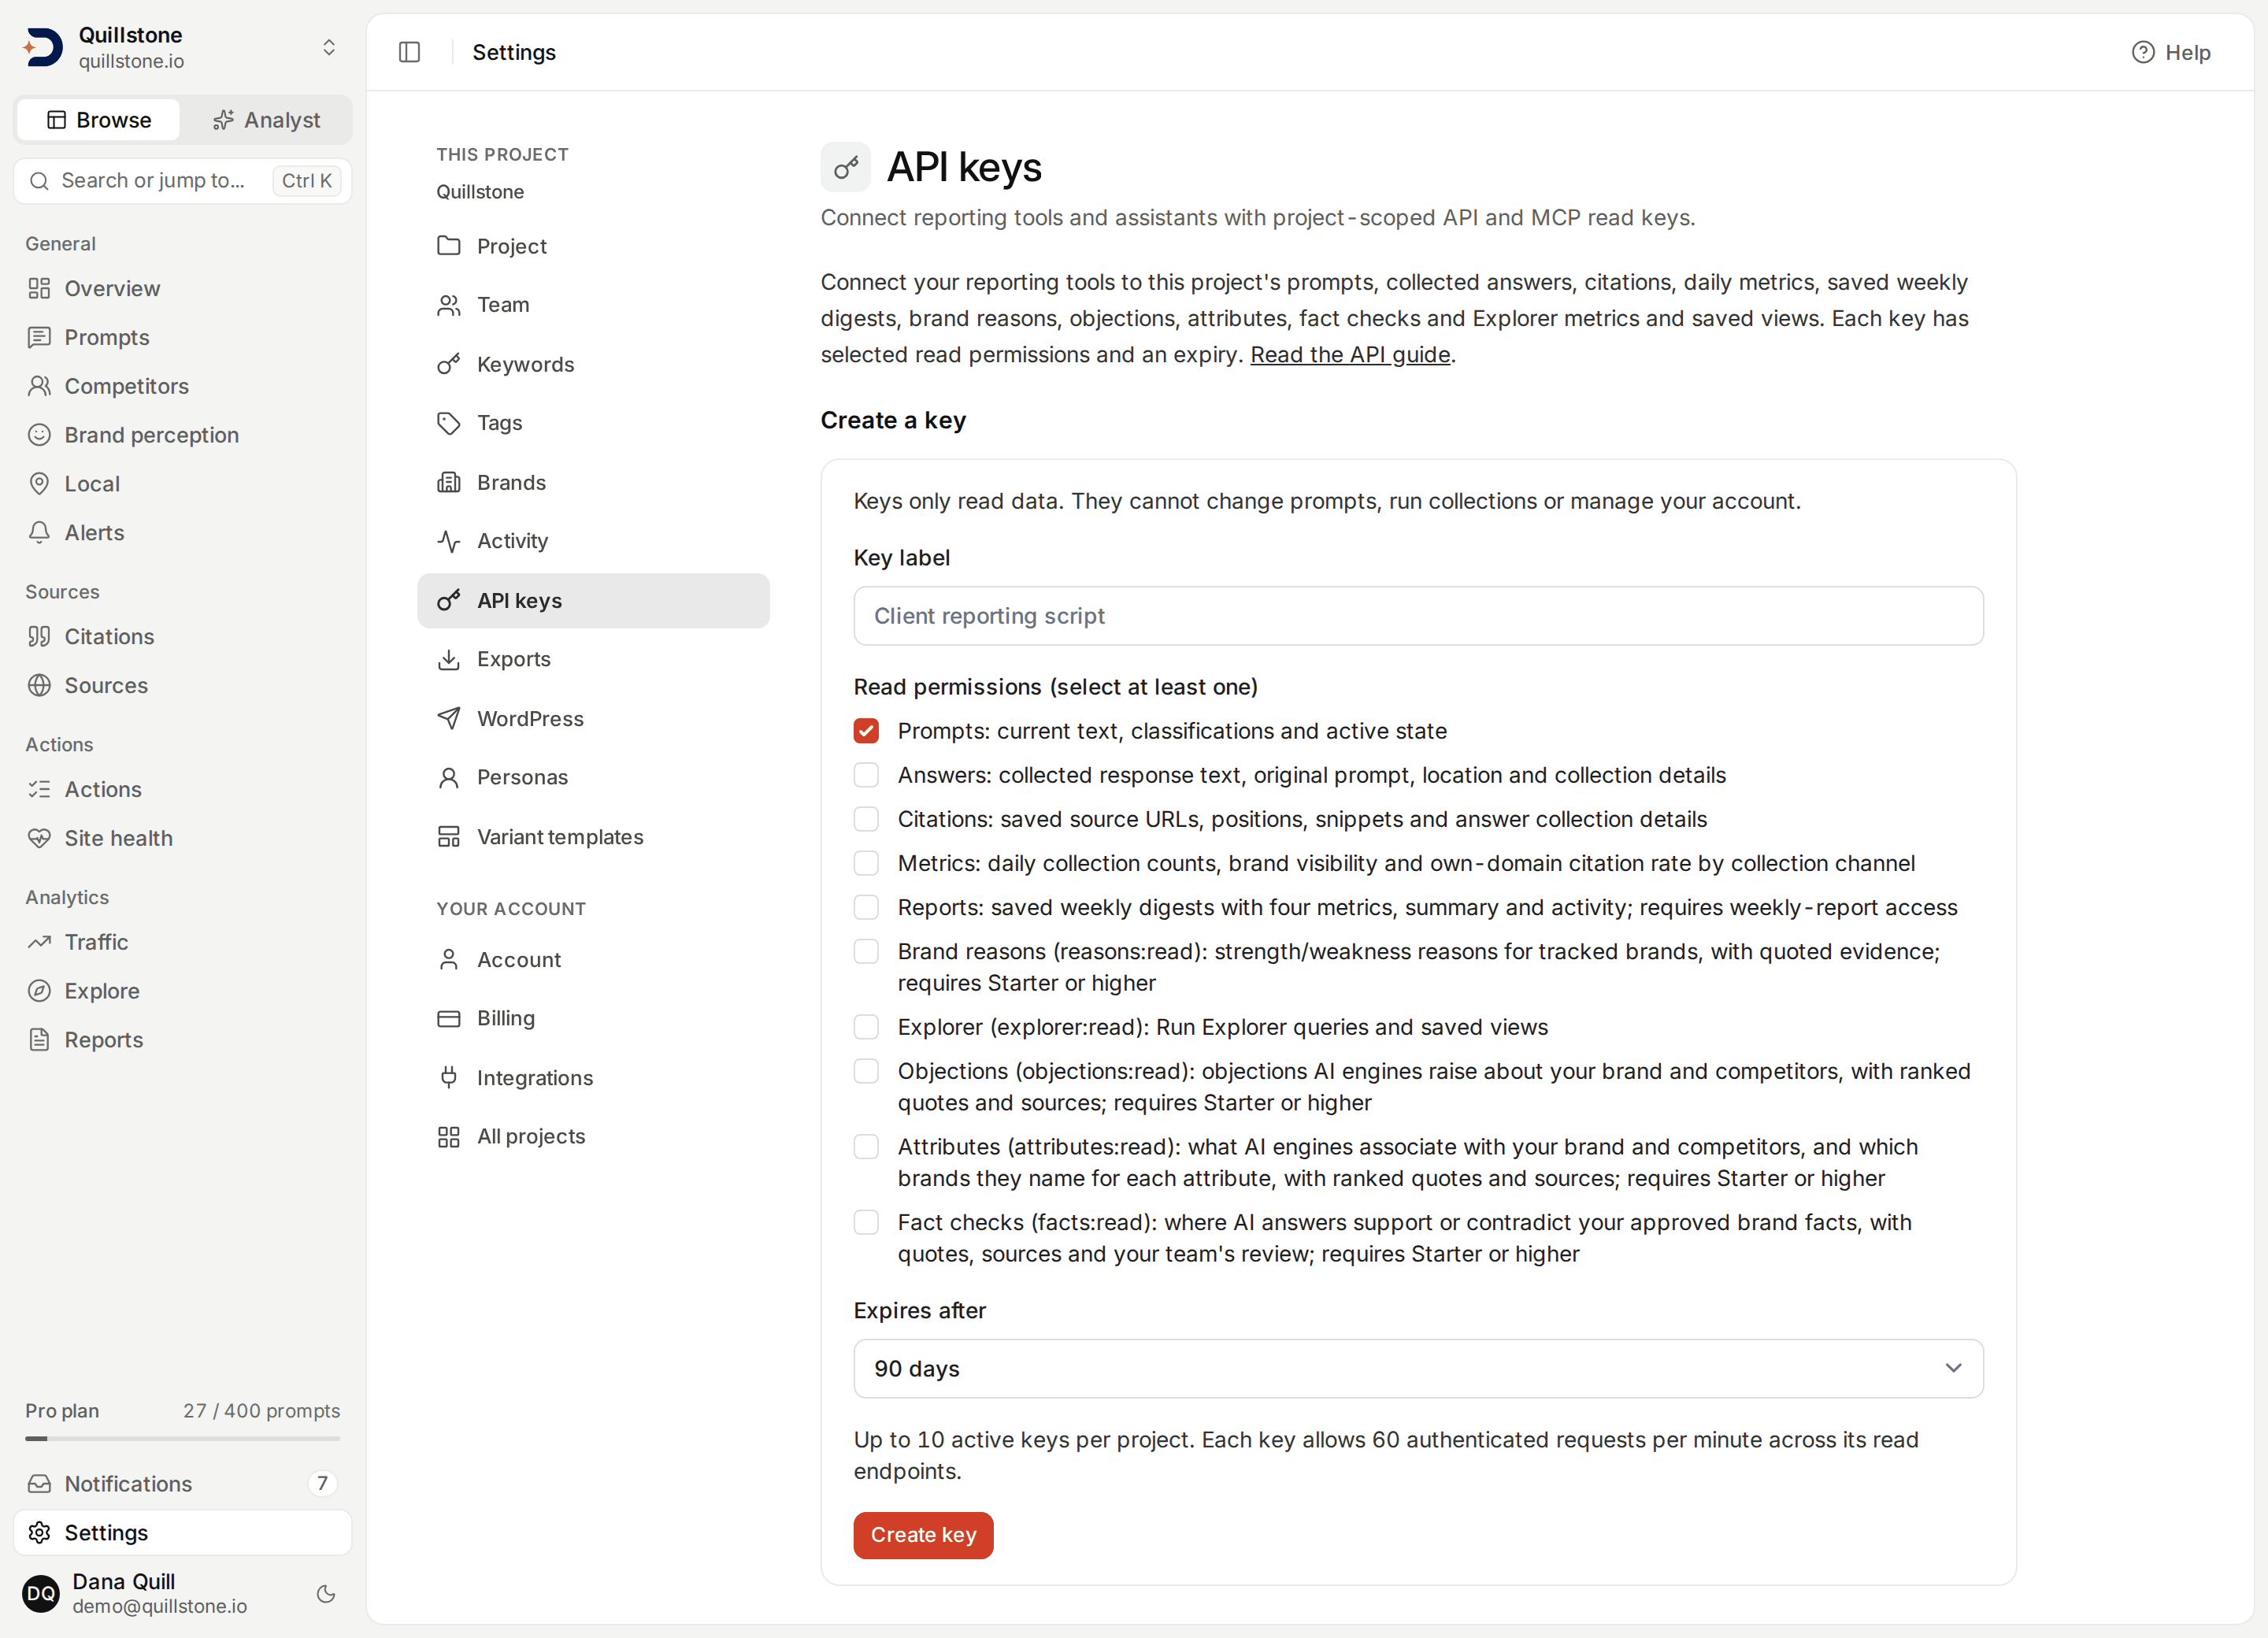Open Integrations settings
The width and height of the screenshot is (2268, 1638).
593,1078
